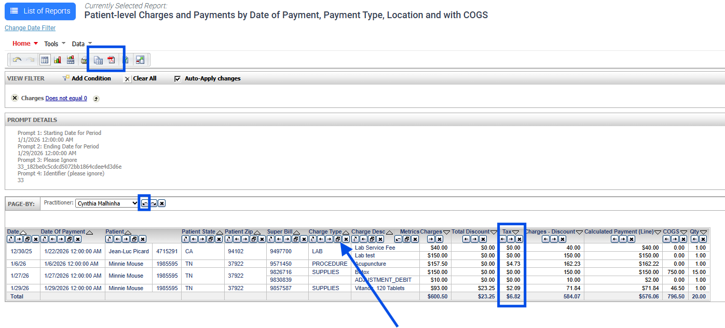The image size is (725, 328).
Task: Sort by Date column ascending triangle
Action: click(23, 232)
